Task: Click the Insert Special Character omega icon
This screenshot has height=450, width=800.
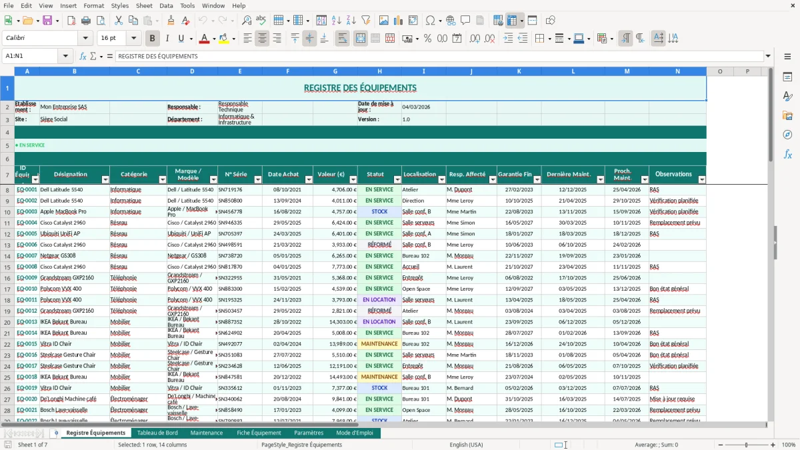Action: (430, 21)
